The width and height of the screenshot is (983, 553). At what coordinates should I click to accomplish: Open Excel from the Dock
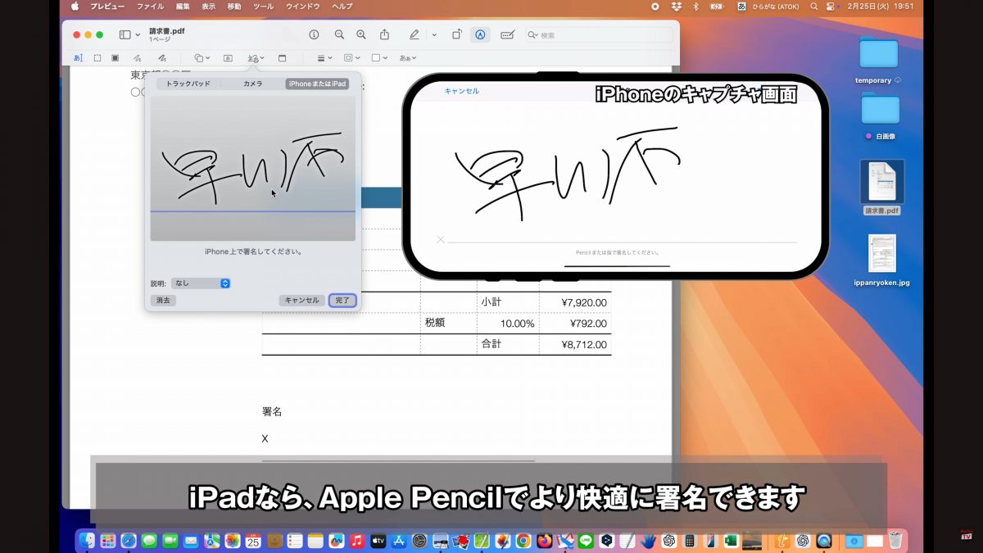point(731,541)
